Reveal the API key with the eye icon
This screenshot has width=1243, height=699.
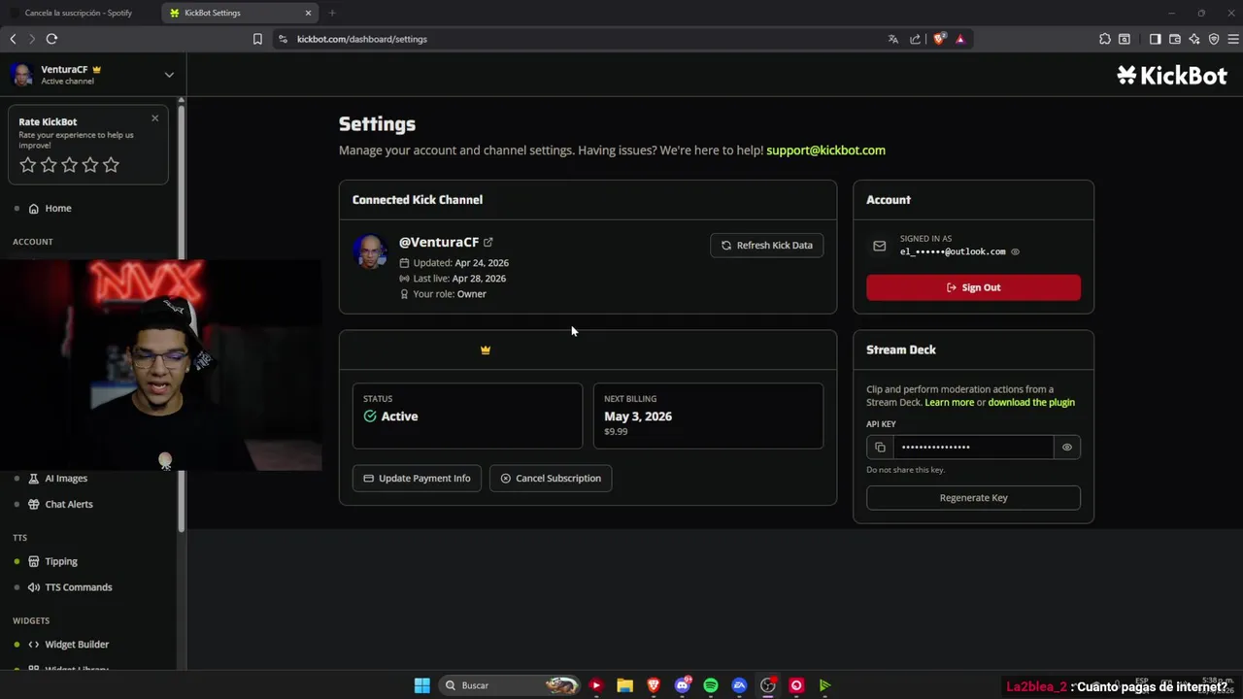[x=1067, y=447]
